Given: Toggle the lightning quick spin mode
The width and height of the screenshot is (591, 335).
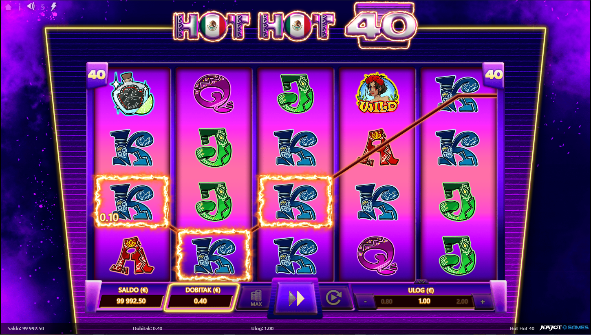Looking at the screenshot, I should click(53, 7).
